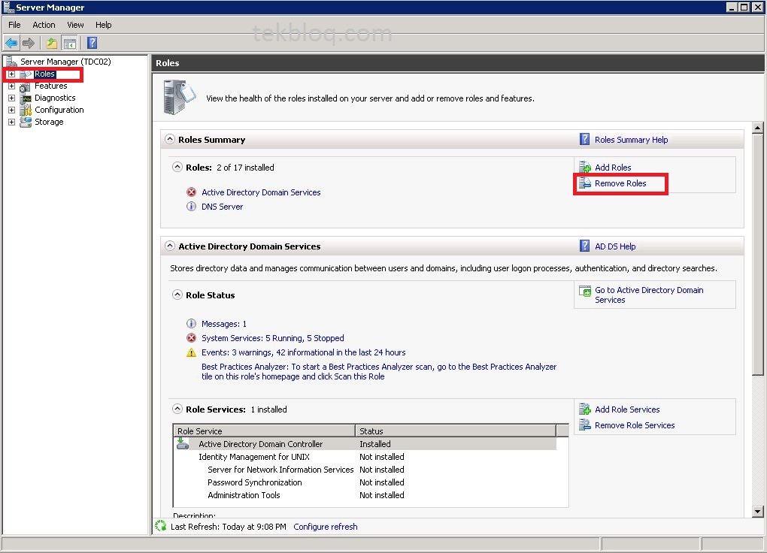
Task: Click the info icon beside Messages: 1
Action: click(191, 324)
